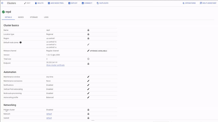
Task: Edit default node zones with pencil icon
Action: [x=88, y=44]
